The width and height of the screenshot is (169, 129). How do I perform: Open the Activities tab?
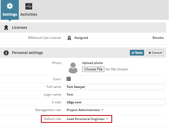(x=29, y=10)
